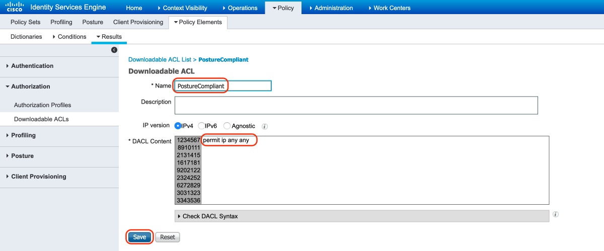Open the Dictionaries tab
604x251 pixels.
[x=26, y=37]
